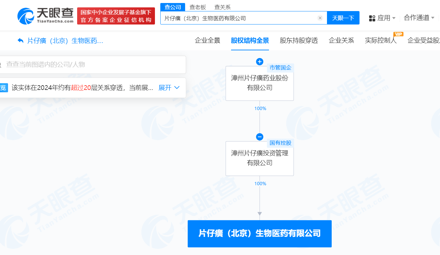This screenshot has width=440, height=255.
Task: Expand the 应用 dropdown arrow
Action: tap(394, 18)
